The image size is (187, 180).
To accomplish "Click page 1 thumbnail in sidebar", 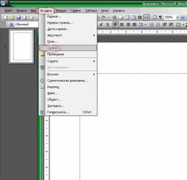I will (22, 46).
